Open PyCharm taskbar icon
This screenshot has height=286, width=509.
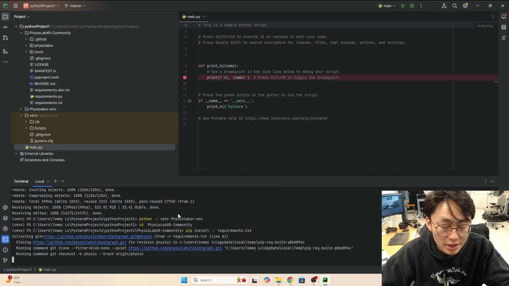coord(325,280)
